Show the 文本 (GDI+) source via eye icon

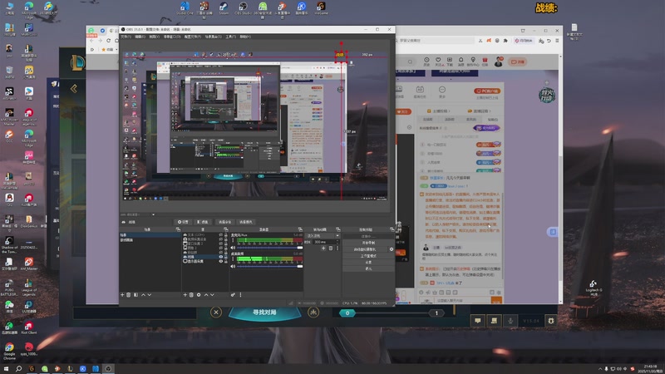click(220, 235)
